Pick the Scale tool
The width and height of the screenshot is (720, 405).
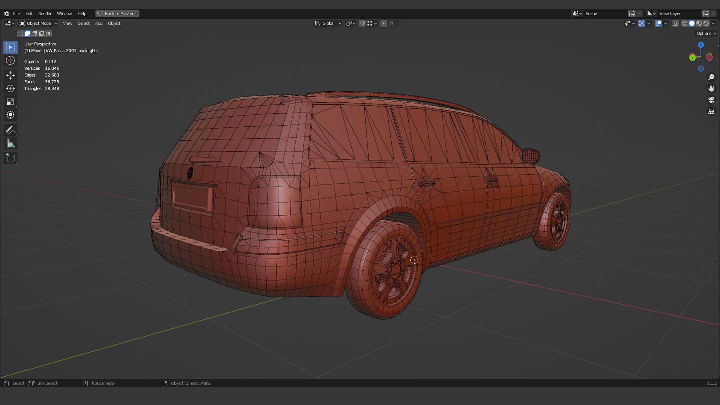(x=10, y=102)
